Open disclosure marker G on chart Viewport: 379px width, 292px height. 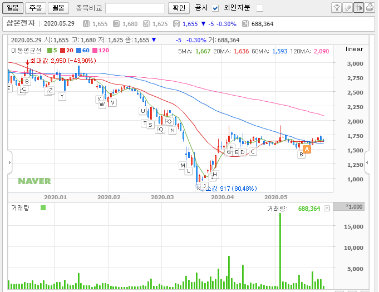tap(229, 152)
